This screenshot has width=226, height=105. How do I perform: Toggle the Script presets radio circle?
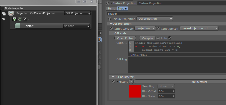pos(159,29)
